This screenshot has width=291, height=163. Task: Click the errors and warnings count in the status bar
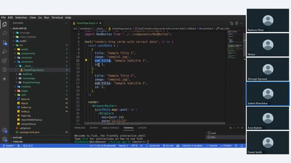click(x=28, y=146)
